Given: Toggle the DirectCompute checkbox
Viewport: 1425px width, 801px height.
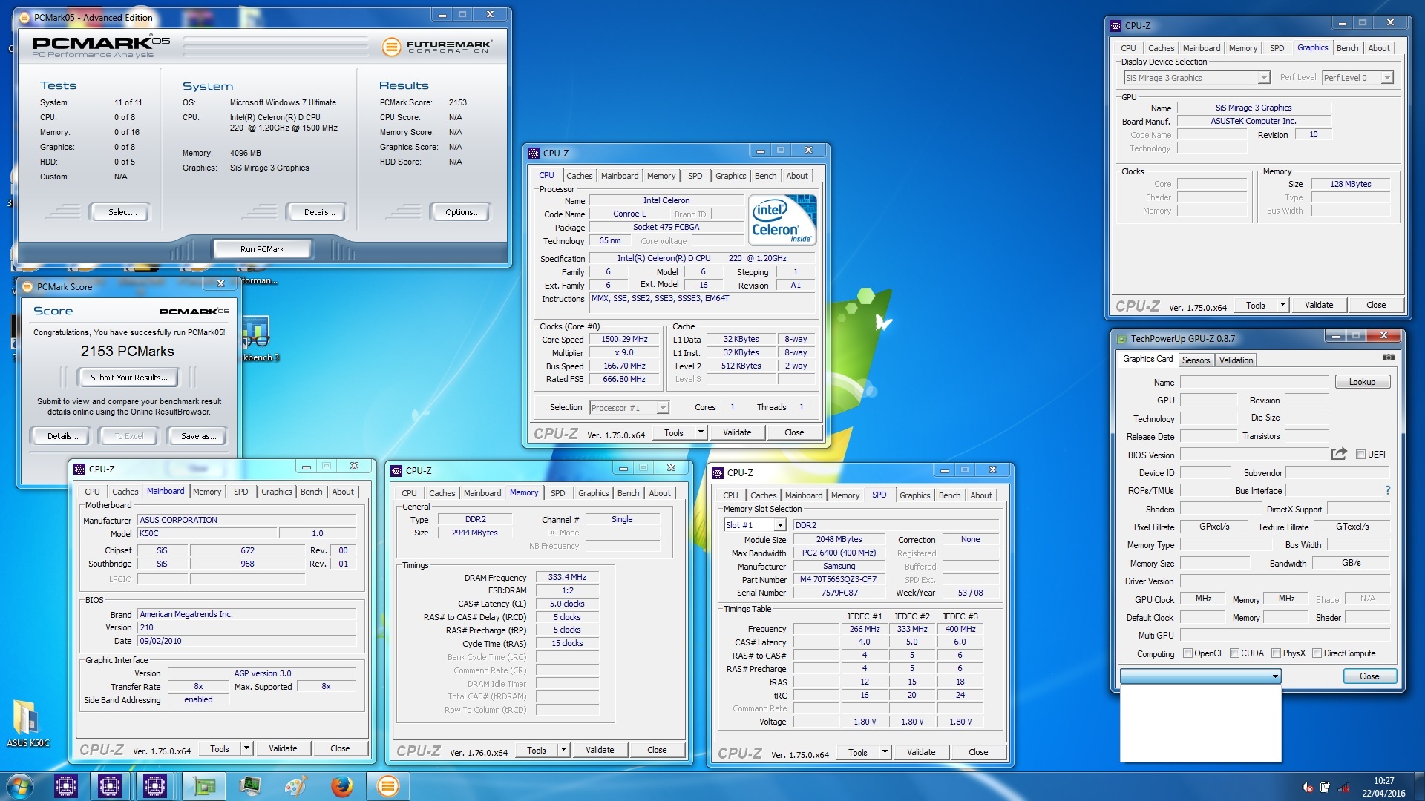Looking at the screenshot, I should coord(1317,653).
